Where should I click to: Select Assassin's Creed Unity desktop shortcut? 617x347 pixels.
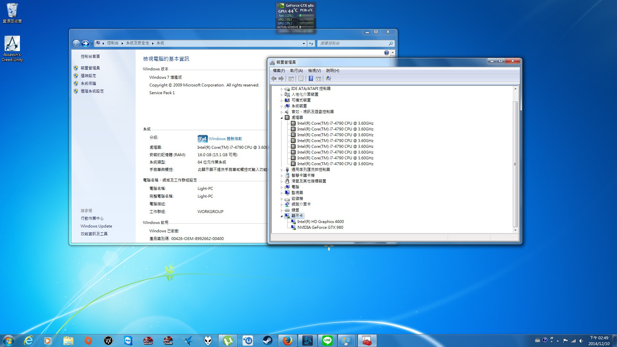12,48
